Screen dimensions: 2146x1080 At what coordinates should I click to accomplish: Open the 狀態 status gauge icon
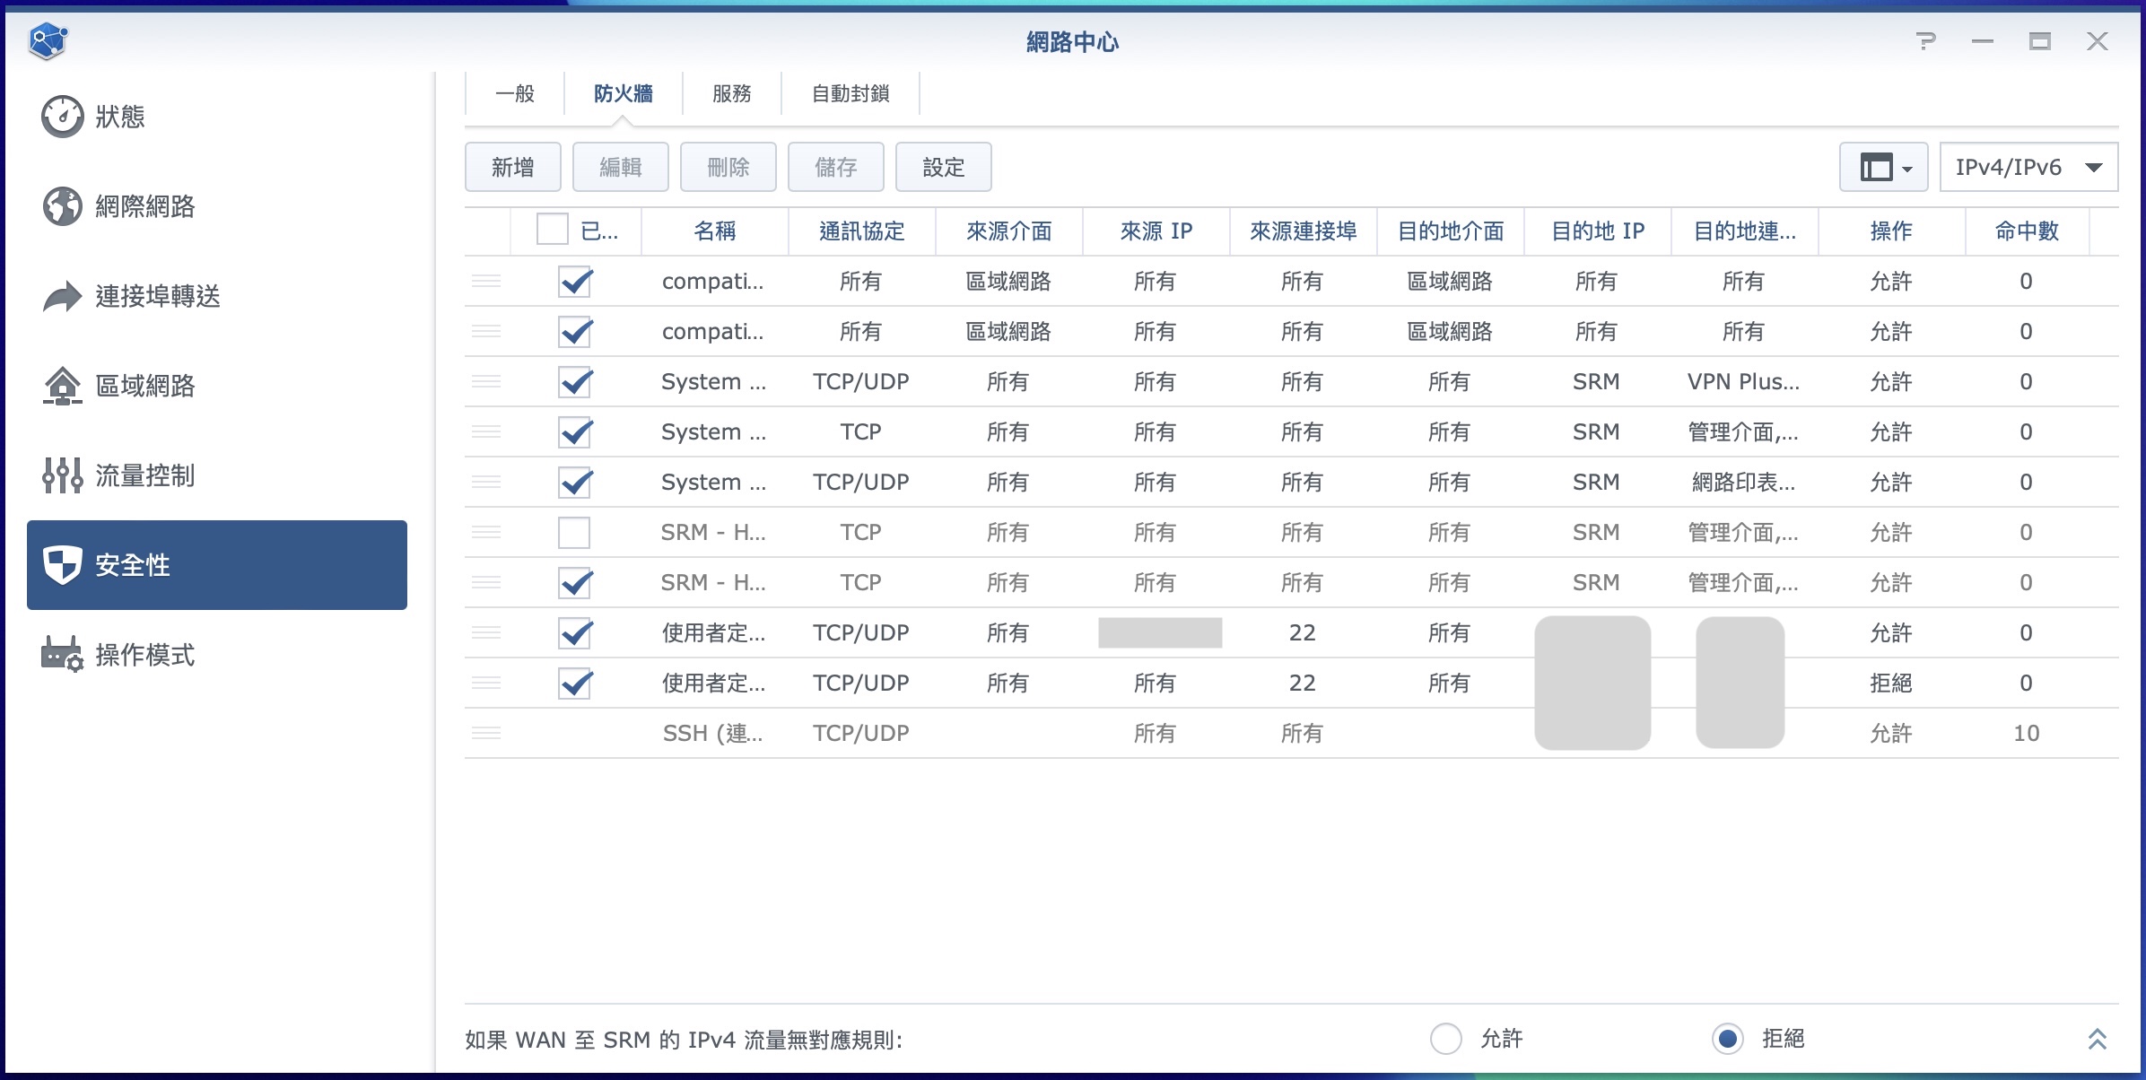click(63, 117)
